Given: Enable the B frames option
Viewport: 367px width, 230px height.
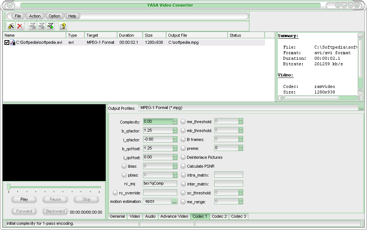Looking at the screenshot, I should (183, 139).
